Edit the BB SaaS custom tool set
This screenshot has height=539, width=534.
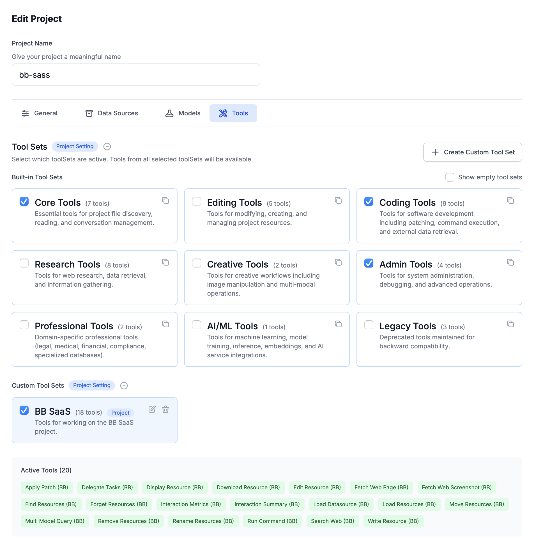(x=152, y=409)
